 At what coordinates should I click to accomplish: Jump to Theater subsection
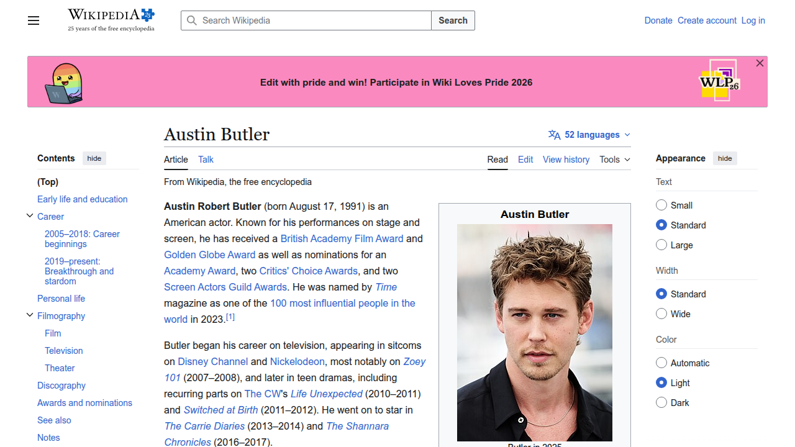click(60, 368)
